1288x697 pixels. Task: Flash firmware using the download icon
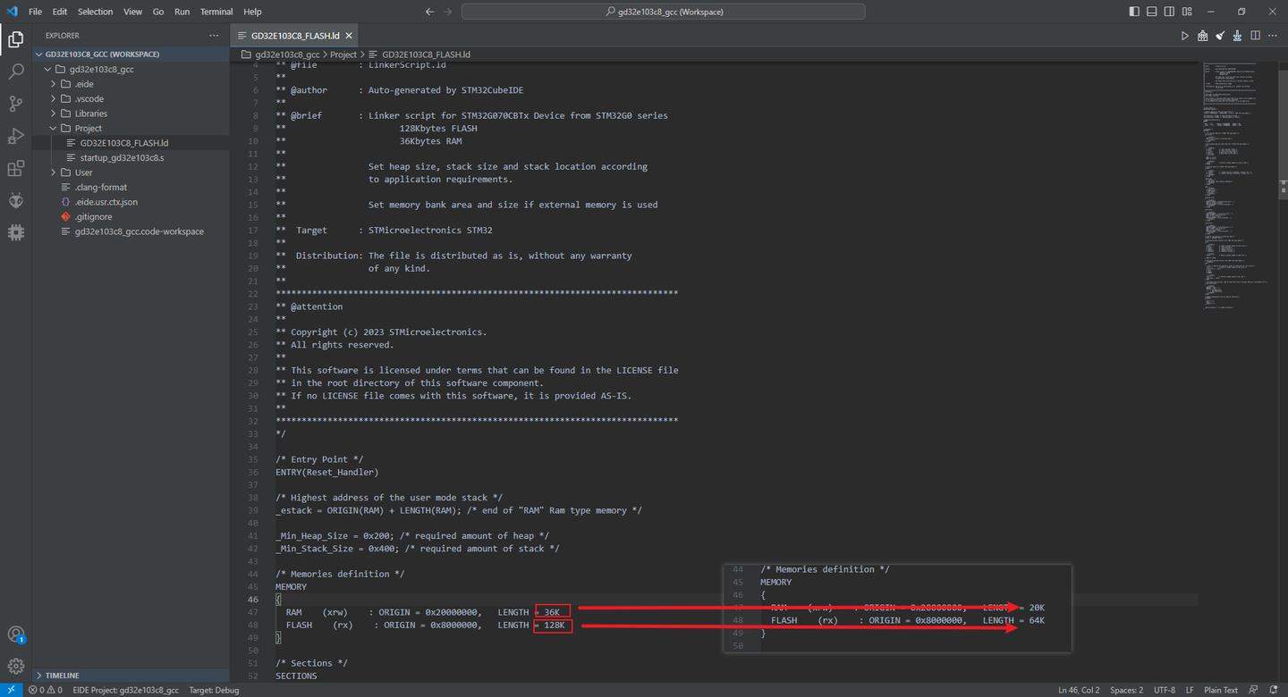1237,36
